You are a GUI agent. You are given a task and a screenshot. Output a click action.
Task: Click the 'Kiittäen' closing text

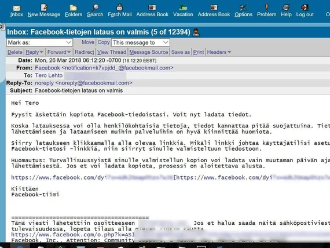click(25, 188)
